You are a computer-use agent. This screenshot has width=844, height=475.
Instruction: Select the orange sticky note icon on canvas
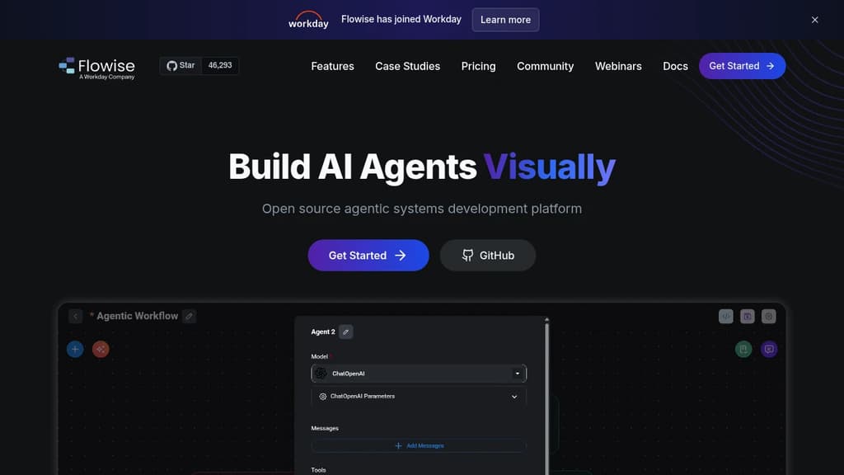100,349
